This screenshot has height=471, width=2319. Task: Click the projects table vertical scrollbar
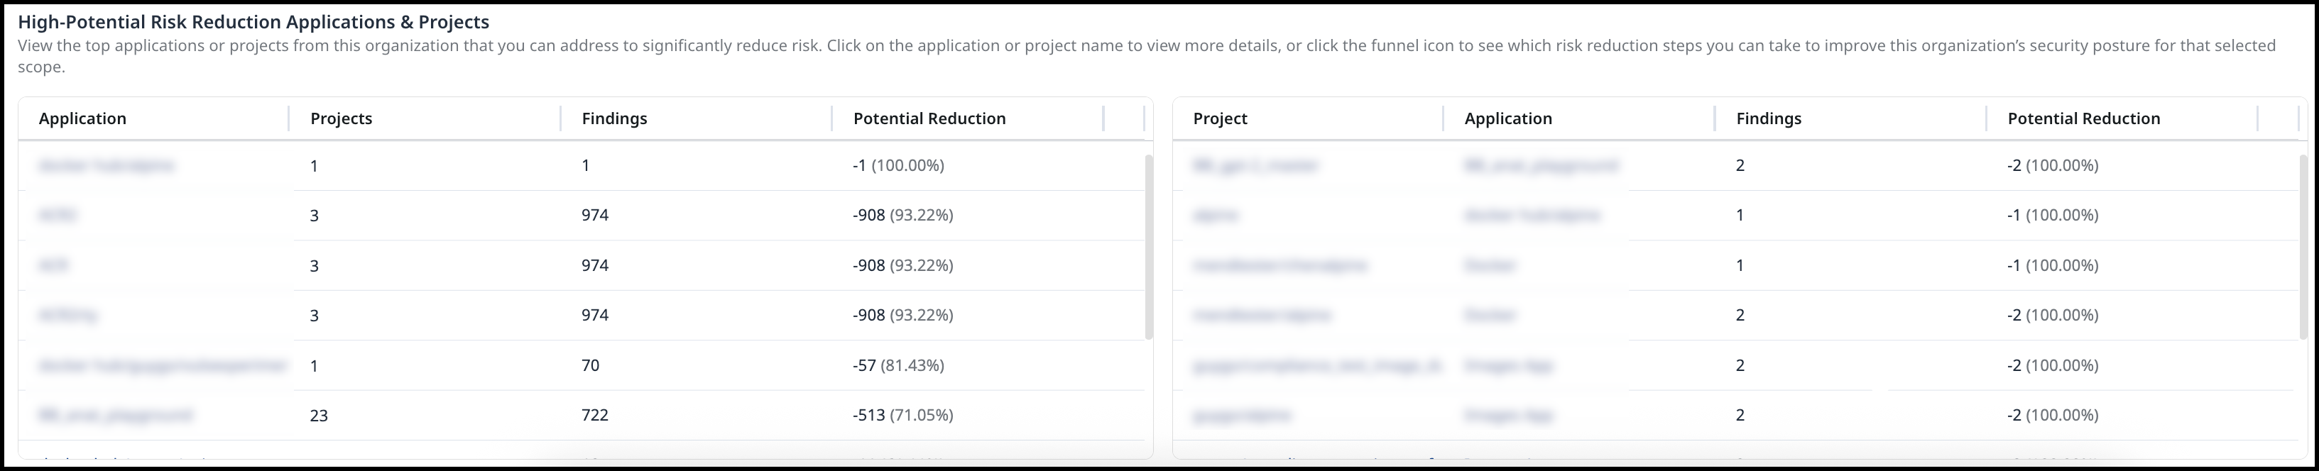click(2302, 247)
